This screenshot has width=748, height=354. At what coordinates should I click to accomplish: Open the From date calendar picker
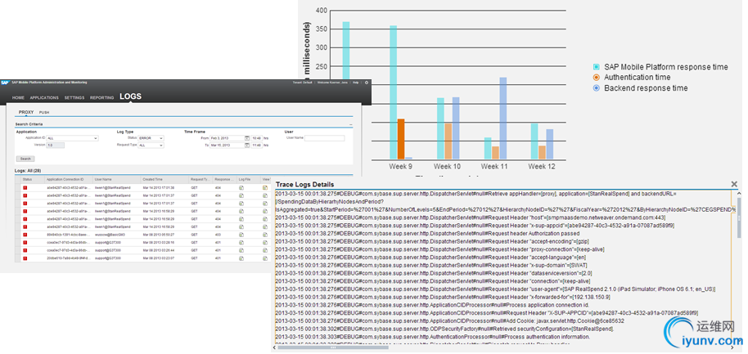[x=247, y=138]
